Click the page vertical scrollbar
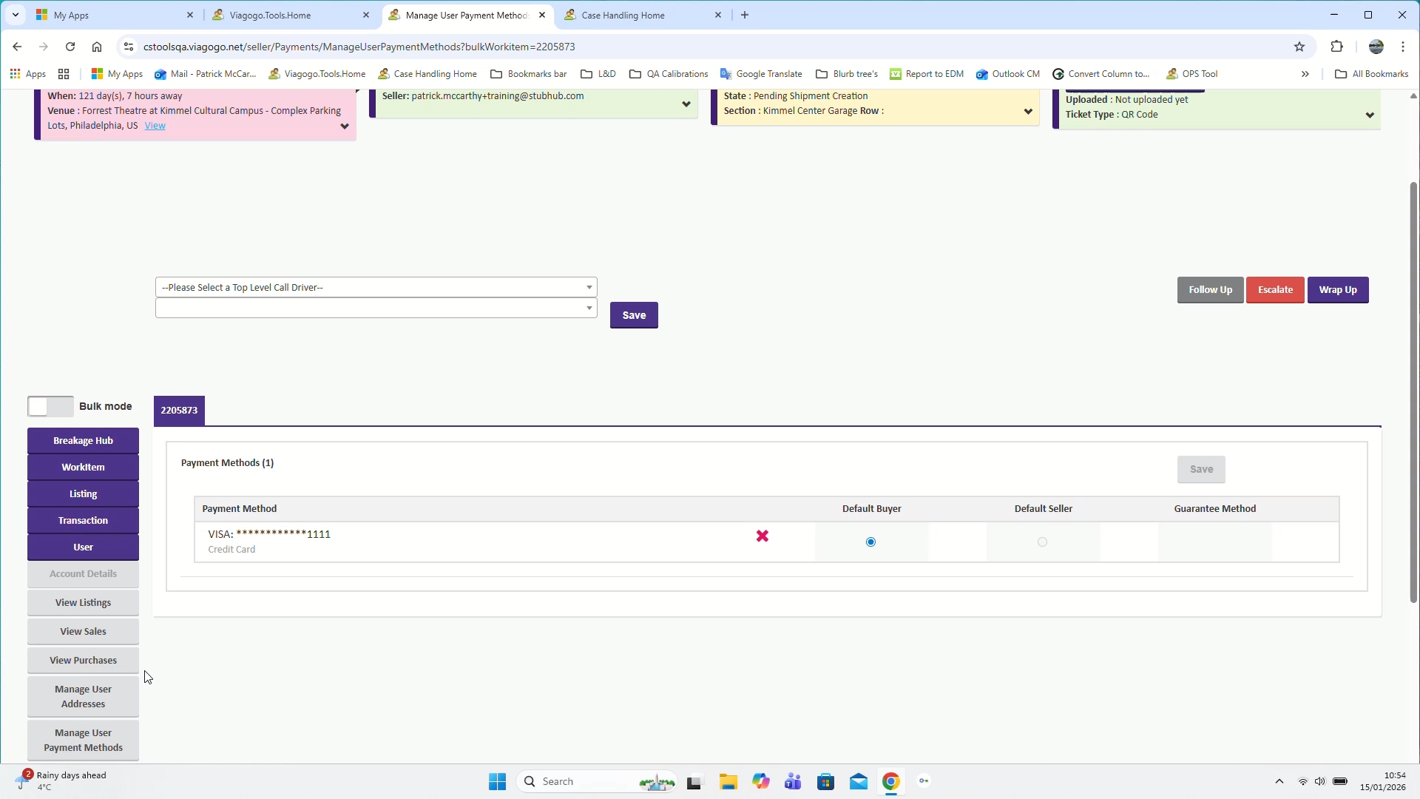Screen dimensions: 1420x799 pos(1413,392)
